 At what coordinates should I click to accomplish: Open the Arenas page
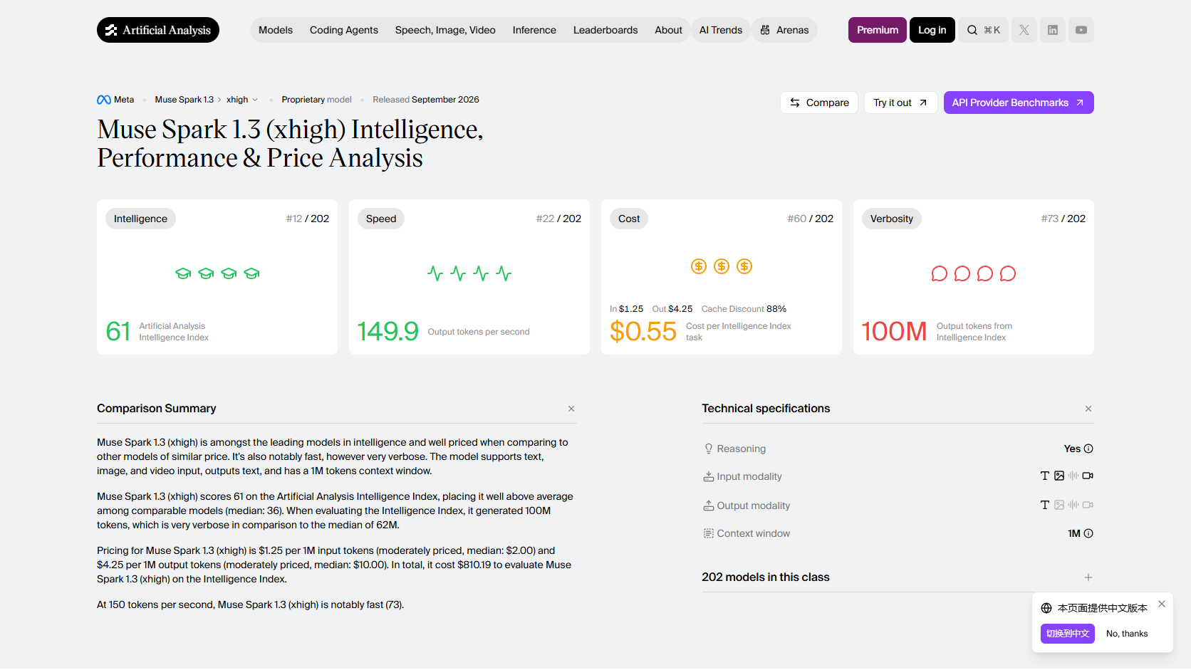click(x=784, y=30)
